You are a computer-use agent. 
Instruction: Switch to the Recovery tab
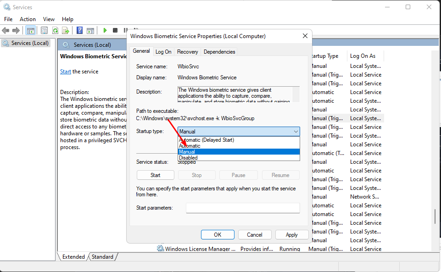coord(188,52)
